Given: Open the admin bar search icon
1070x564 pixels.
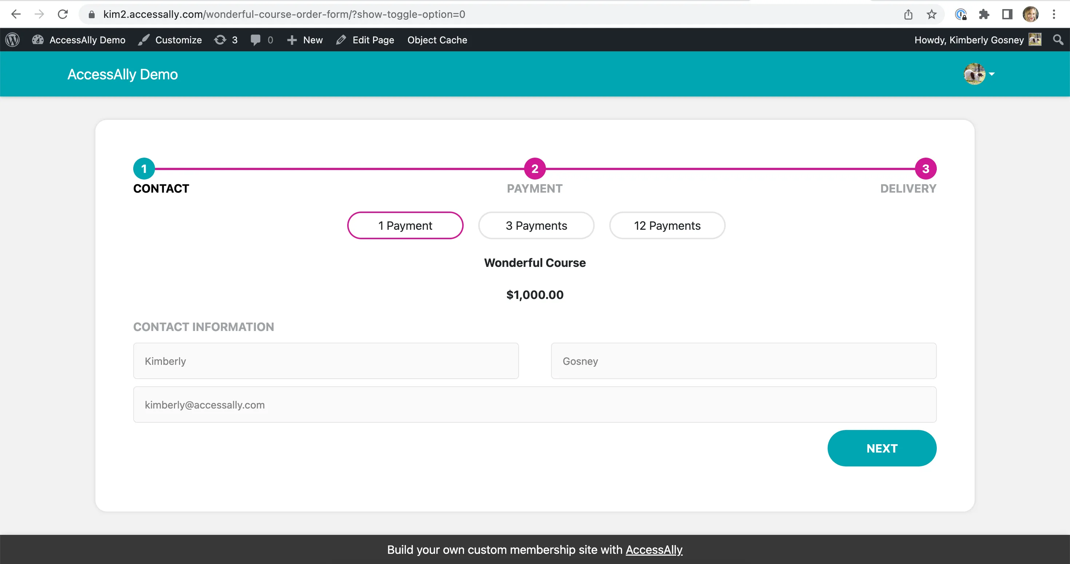Looking at the screenshot, I should coord(1058,39).
